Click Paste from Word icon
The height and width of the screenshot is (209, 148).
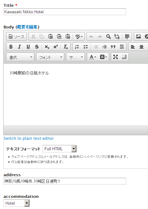click(x=68, y=36)
